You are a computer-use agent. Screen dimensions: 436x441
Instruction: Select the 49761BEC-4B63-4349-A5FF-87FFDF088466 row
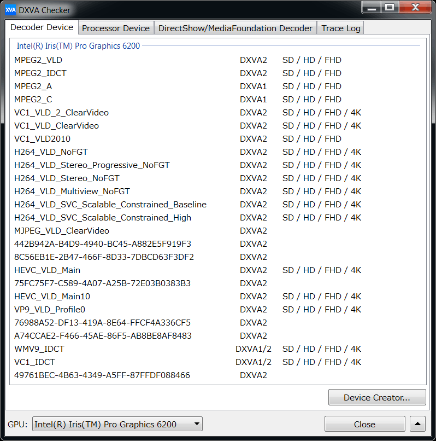[x=217, y=375]
